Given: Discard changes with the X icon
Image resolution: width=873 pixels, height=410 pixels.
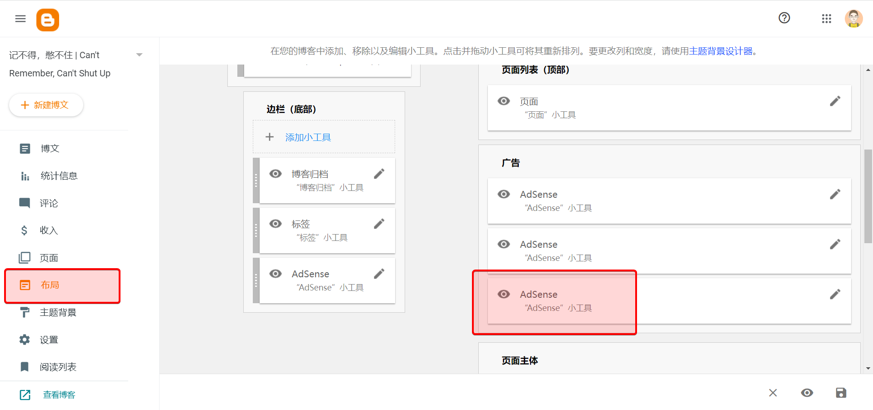Looking at the screenshot, I should (x=773, y=393).
